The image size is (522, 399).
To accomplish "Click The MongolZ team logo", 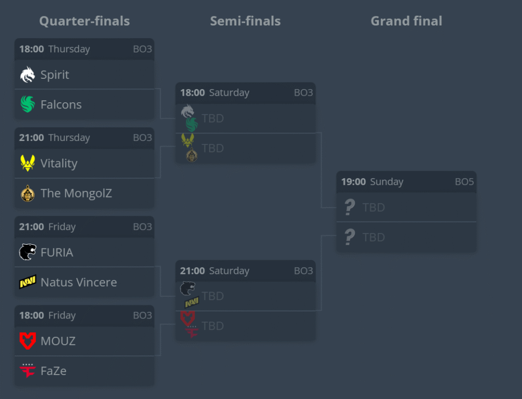I will pos(27,193).
